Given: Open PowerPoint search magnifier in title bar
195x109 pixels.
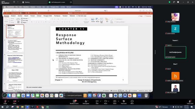Looking at the screenshot, I should point(148,13).
